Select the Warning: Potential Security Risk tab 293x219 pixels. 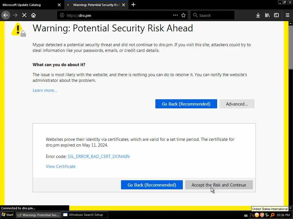96,5
